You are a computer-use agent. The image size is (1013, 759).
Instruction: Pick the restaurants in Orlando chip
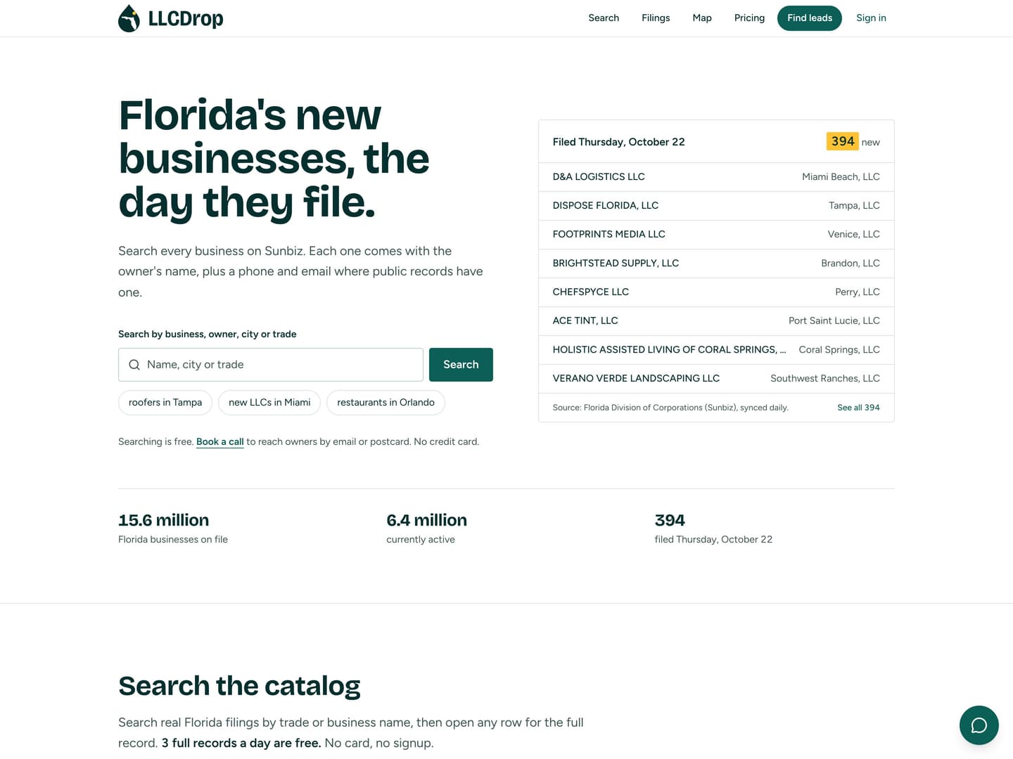click(x=386, y=403)
